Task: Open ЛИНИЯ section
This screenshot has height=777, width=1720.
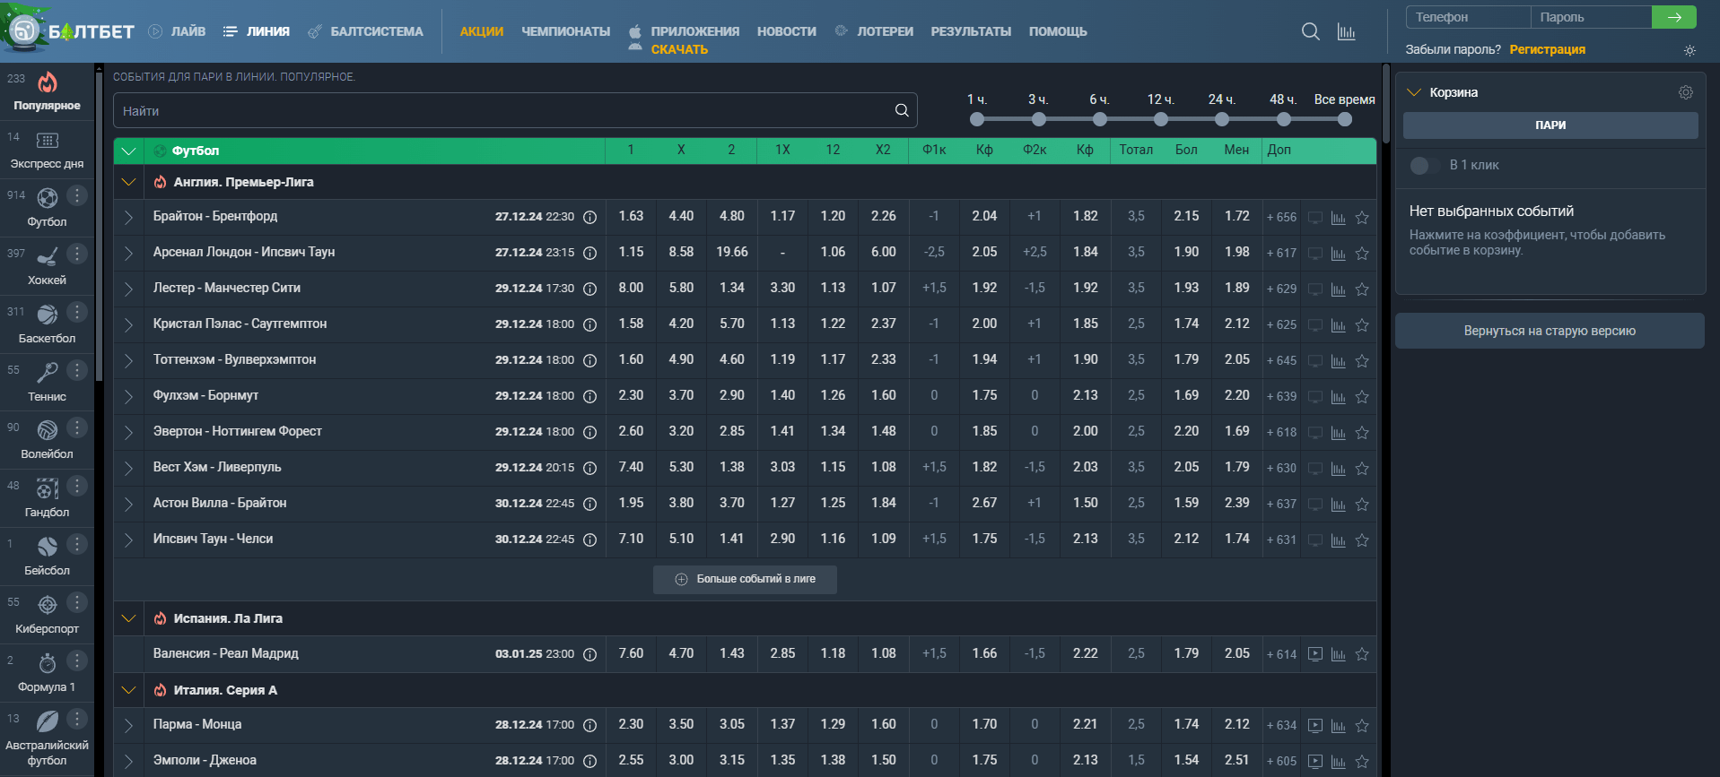Action: 257,31
